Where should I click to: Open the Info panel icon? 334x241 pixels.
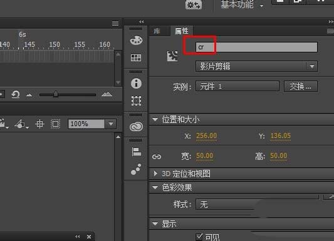coord(136,83)
